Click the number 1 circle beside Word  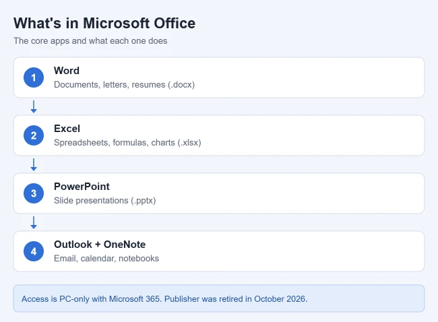[34, 77]
